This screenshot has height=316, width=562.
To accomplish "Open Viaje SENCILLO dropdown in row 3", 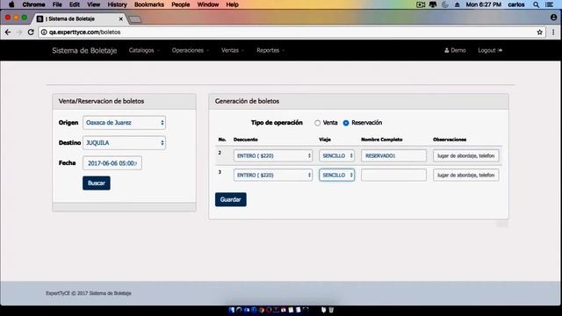I will (336, 176).
